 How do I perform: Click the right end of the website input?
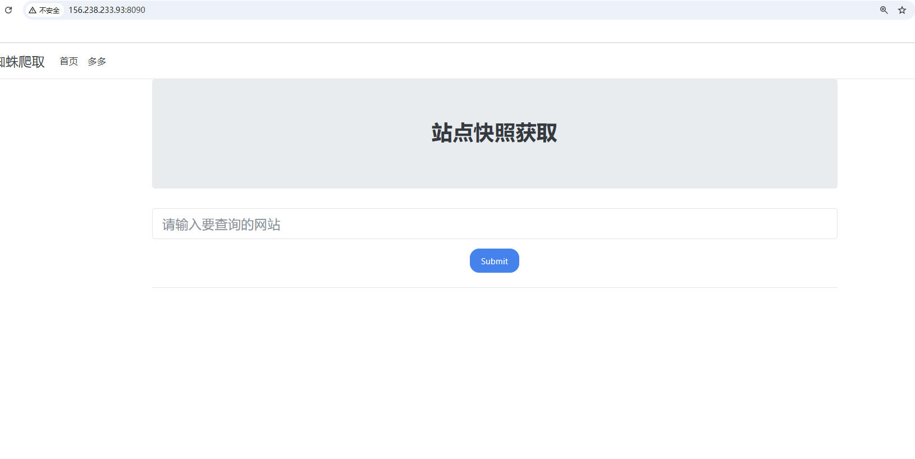tap(814, 224)
